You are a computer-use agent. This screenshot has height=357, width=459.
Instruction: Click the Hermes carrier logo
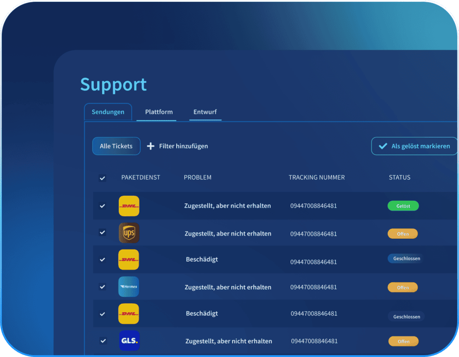click(129, 287)
